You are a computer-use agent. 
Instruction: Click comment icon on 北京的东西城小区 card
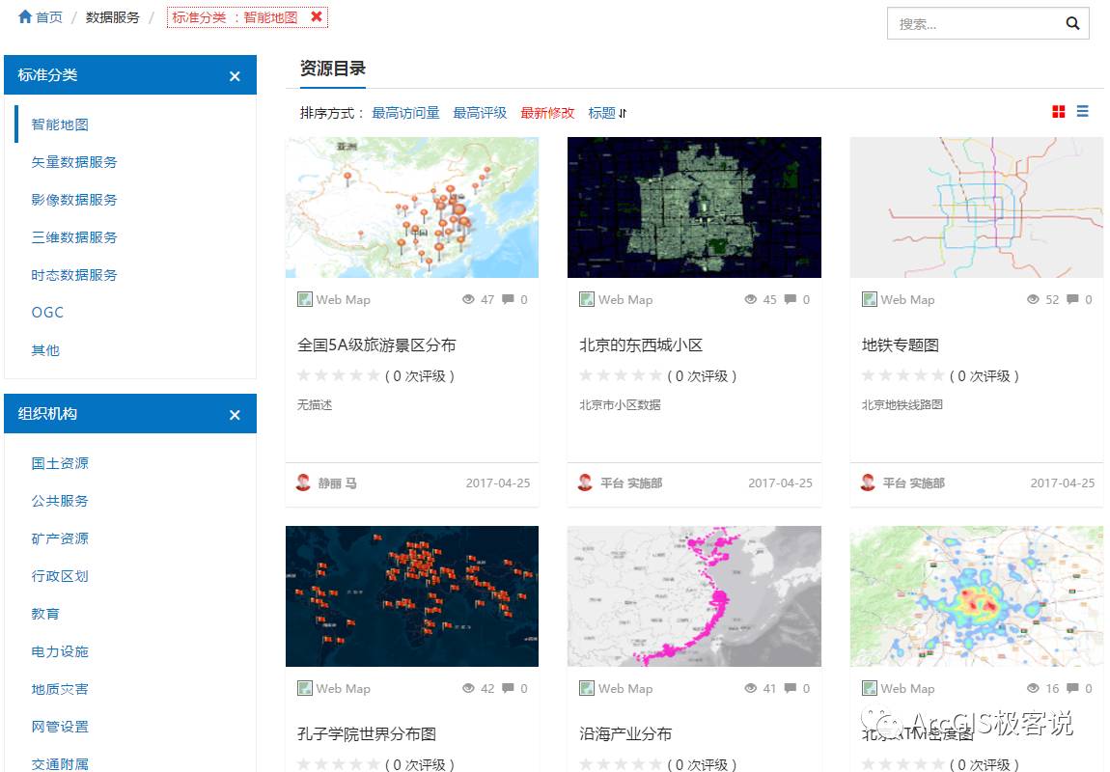point(790,299)
